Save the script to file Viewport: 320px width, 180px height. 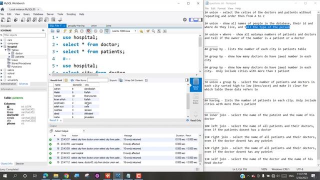[58, 31]
